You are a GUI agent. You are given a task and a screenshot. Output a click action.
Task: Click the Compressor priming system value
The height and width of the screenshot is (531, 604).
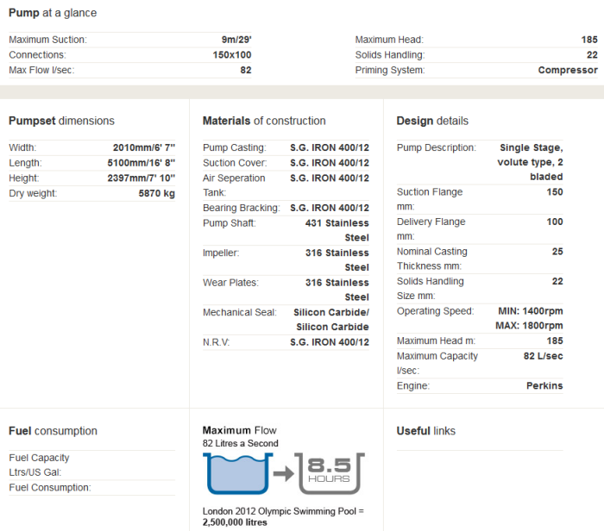pos(567,70)
